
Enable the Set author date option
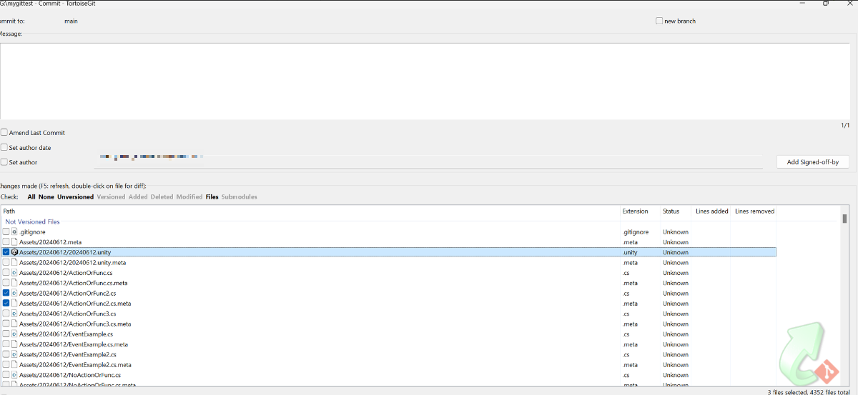pyautogui.click(x=4, y=148)
